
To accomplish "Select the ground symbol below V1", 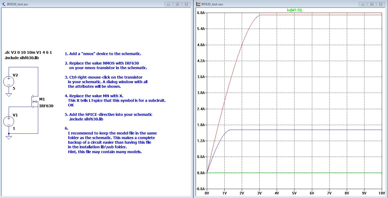I will tap(9, 138).
